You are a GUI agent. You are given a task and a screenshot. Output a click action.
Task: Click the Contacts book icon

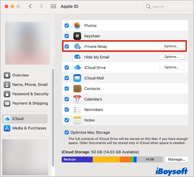[x=77, y=88]
